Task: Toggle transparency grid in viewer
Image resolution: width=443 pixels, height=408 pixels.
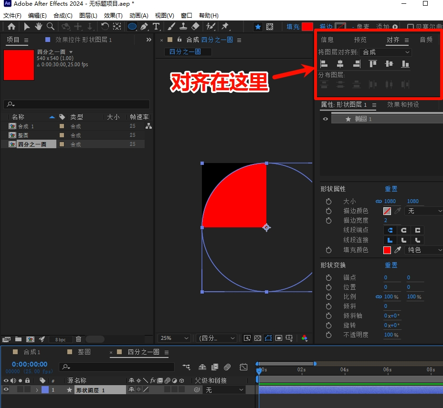Action: pos(258,338)
